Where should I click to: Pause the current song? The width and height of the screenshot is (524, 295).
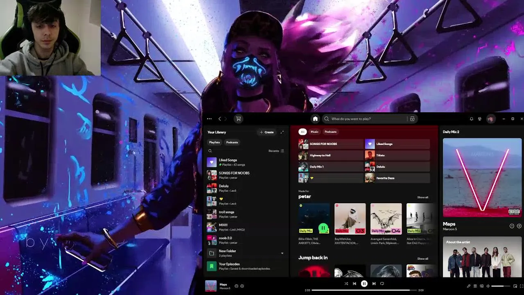pyautogui.click(x=364, y=284)
